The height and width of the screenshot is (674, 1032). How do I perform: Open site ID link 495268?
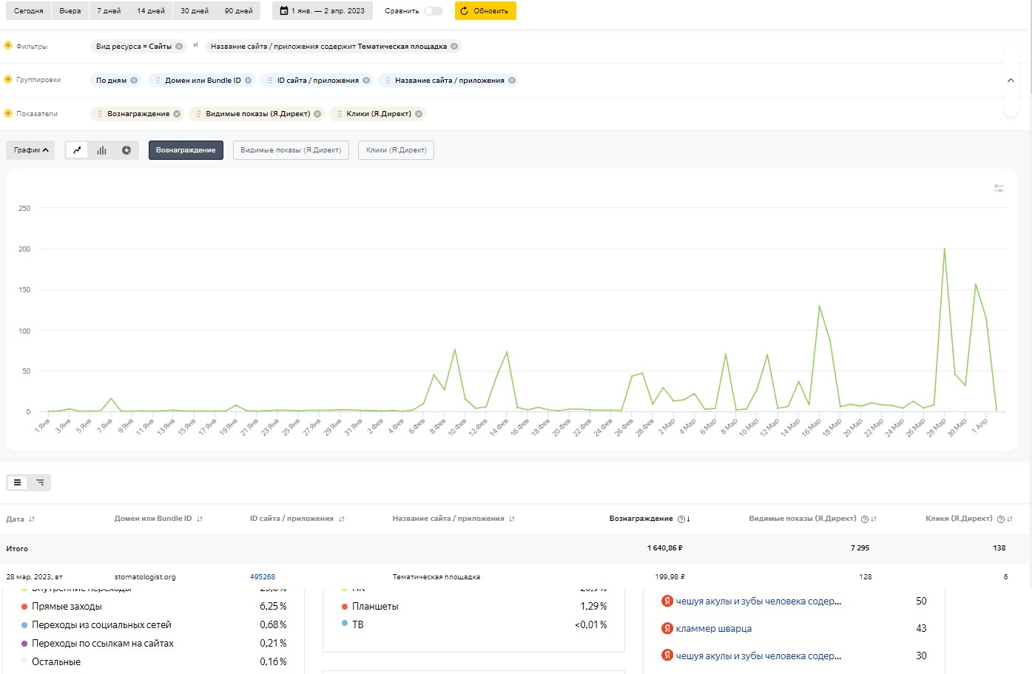[262, 577]
